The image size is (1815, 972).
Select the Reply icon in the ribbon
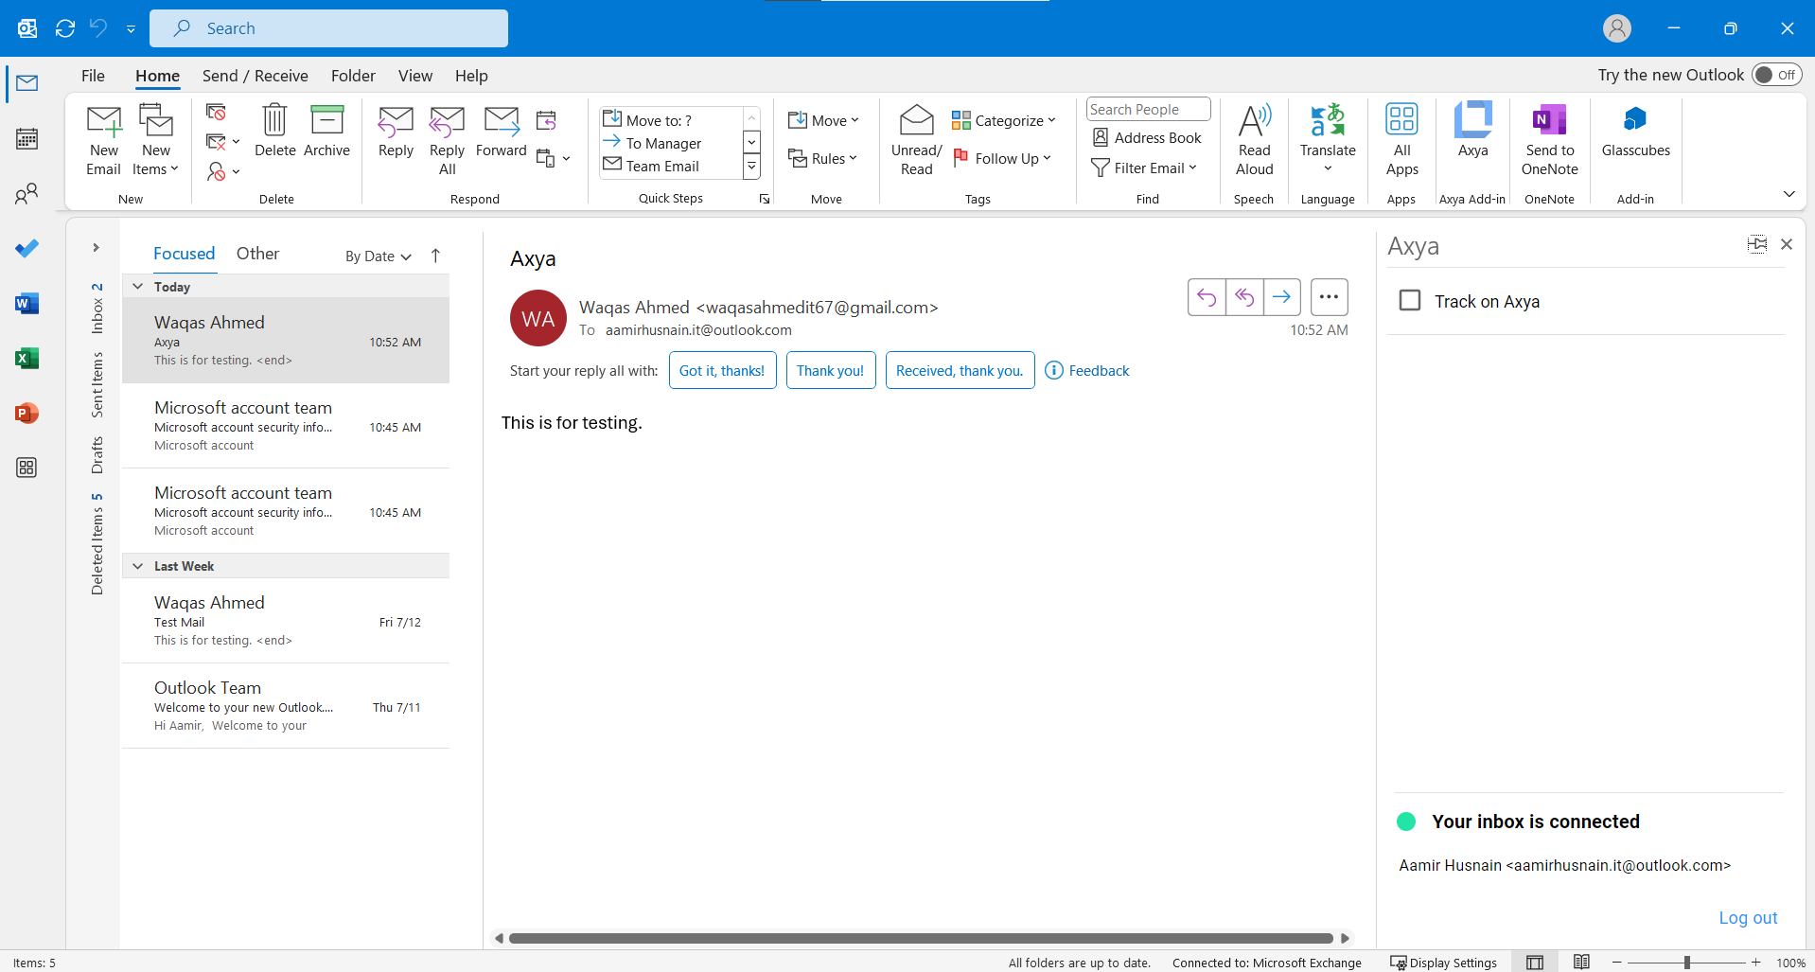[395, 135]
